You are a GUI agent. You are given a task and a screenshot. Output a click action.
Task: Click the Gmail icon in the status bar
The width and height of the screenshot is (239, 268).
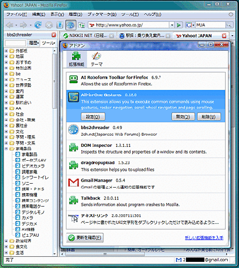(179, 260)
